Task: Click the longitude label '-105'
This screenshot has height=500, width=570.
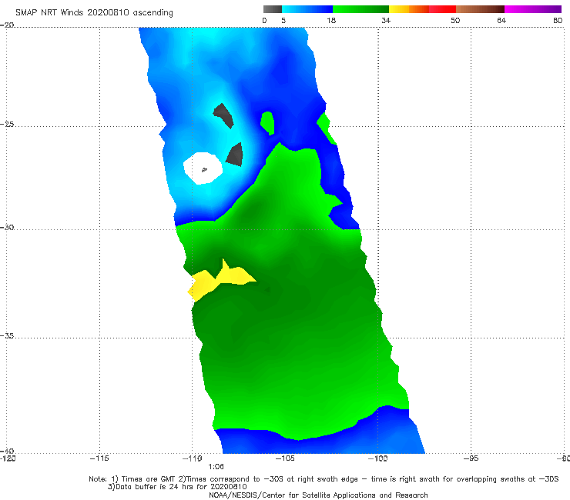Action: [285, 458]
